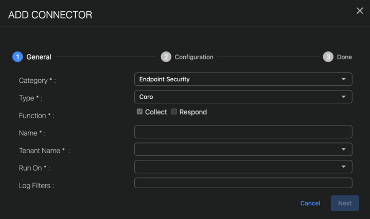Click the Name text field
Image resolution: width=370 pixels, height=219 pixels.
click(243, 132)
